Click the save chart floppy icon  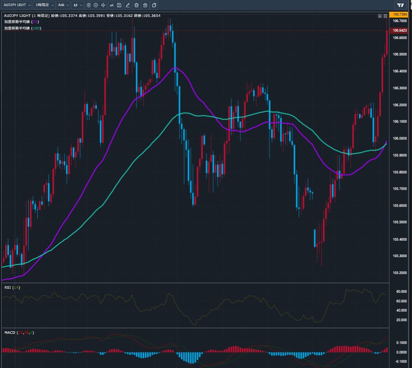[x=119, y=5]
